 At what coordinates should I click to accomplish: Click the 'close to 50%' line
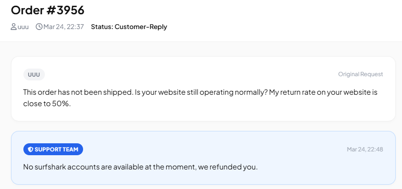[x=47, y=104]
